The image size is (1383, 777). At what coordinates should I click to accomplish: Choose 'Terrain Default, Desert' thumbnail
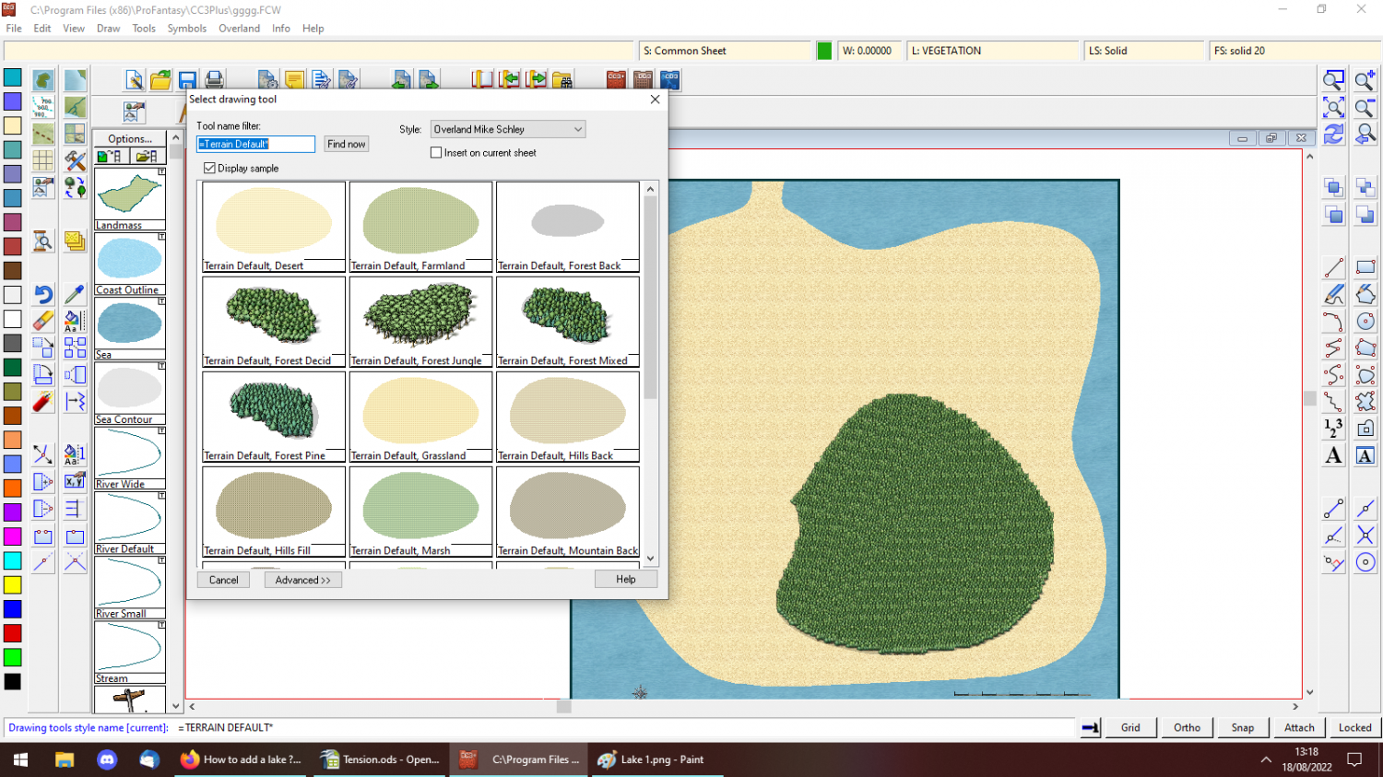[x=274, y=227]
